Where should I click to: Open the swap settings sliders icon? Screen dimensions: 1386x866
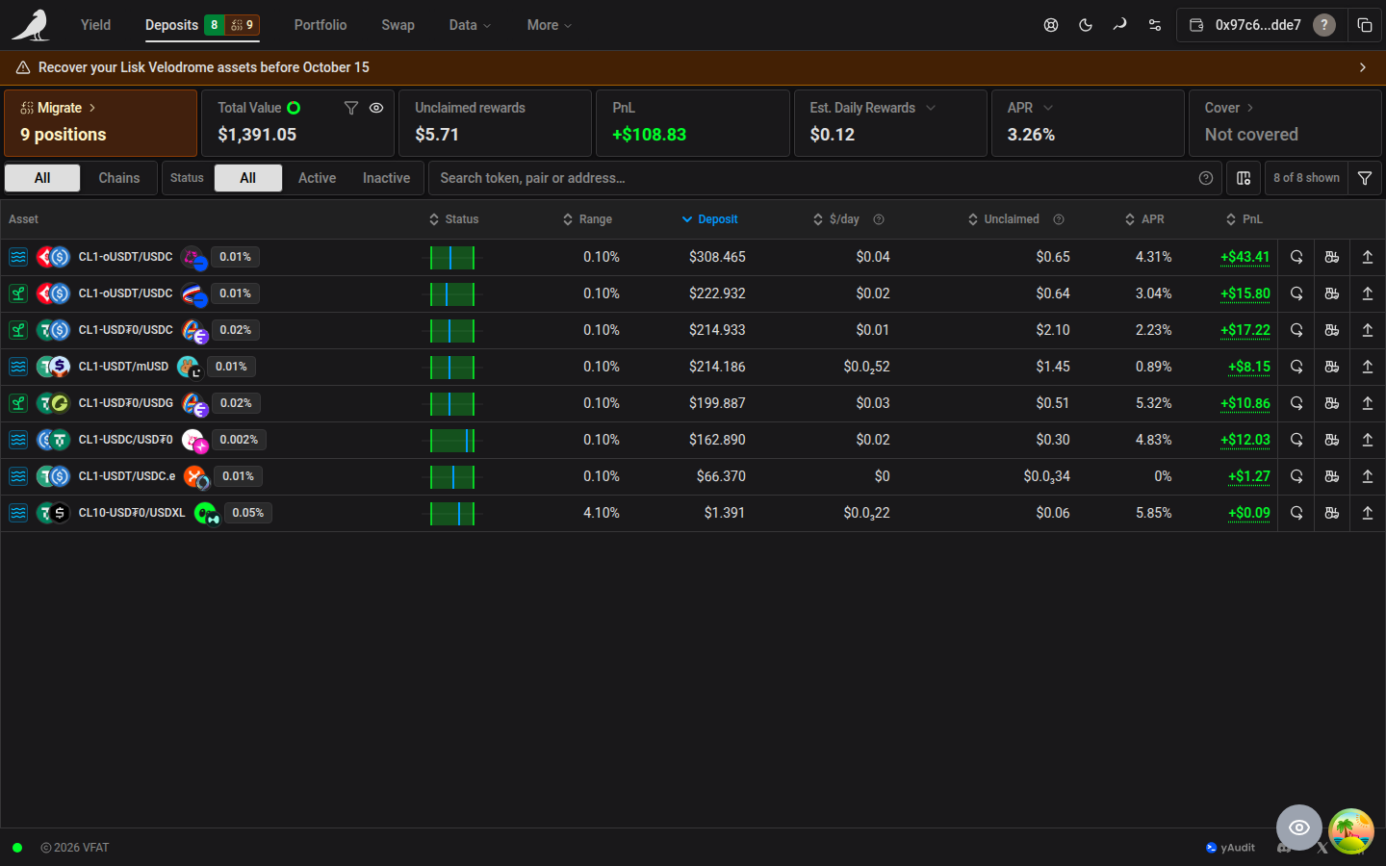(x=1155, y=25)
